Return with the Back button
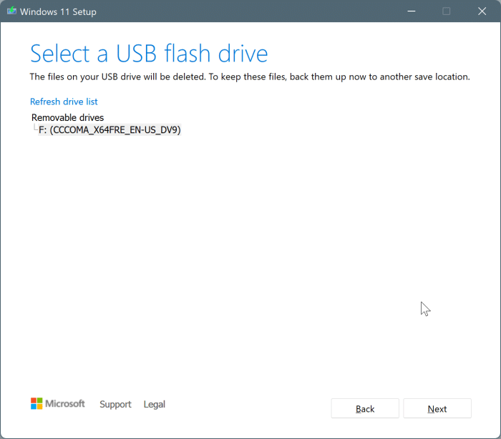501x439 pixels. (365, 408)
